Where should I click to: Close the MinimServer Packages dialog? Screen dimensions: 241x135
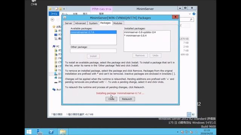pyautogui.click(x=175, y=17)
